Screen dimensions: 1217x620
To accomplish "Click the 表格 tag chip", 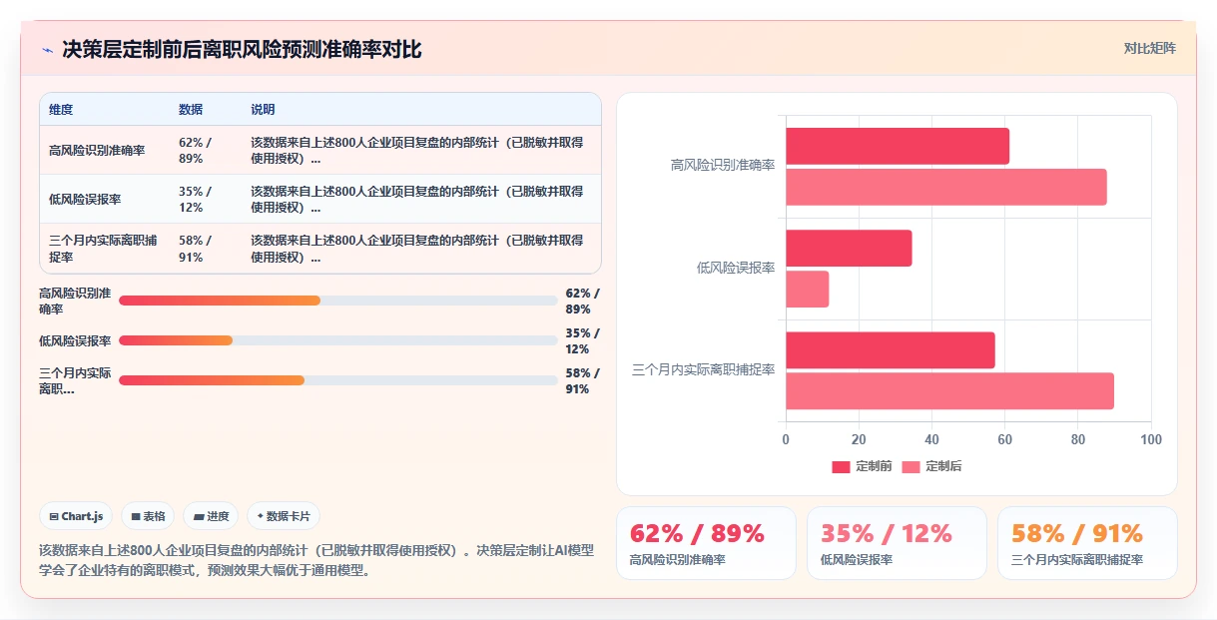I will point(148,516).
